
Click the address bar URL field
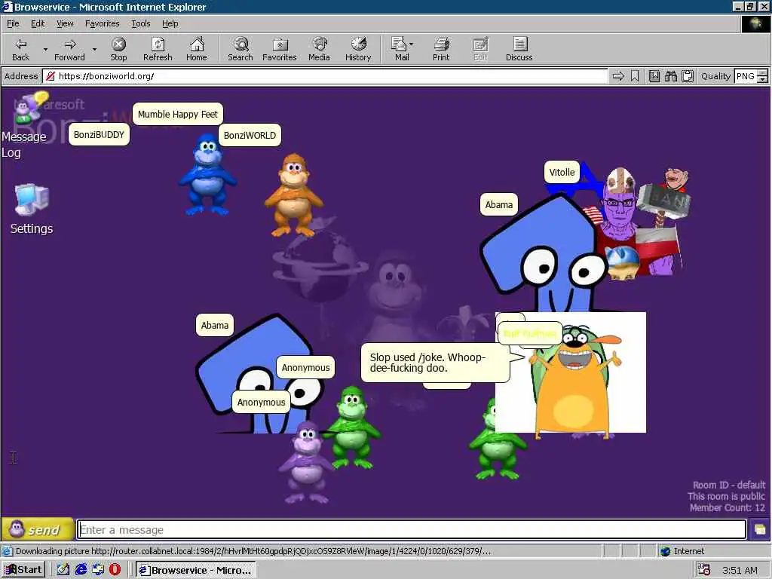click(325, 76)
